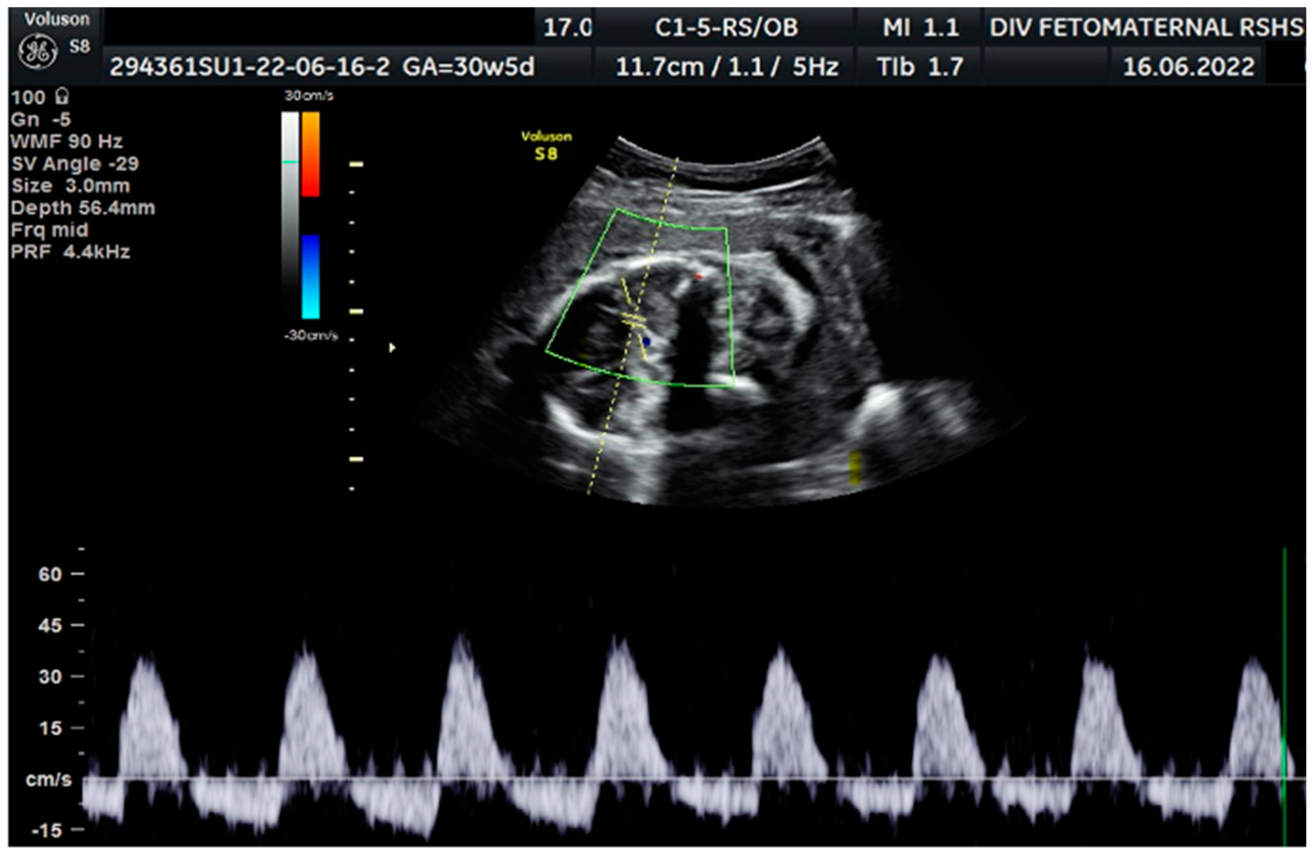Click the SV Angle -29 parameter
Viewport: 1312px width, 853px height.
click(75, 164)
